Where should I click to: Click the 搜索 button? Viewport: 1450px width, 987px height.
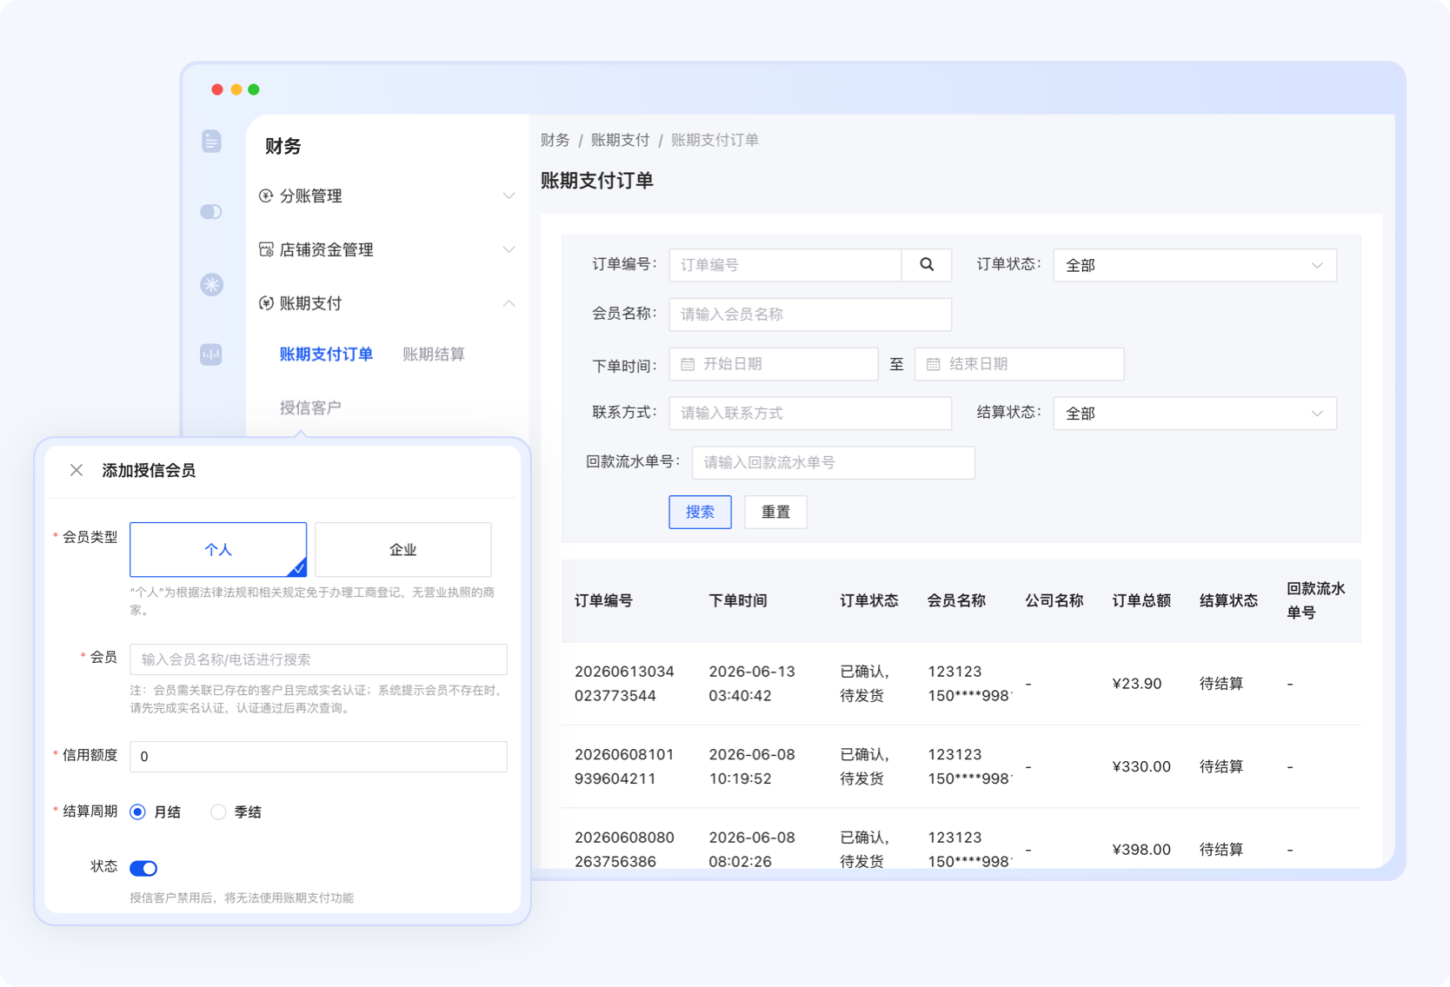[700, 512]
